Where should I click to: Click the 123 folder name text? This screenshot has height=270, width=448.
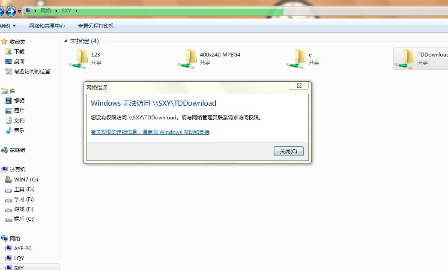coord(96,54)
